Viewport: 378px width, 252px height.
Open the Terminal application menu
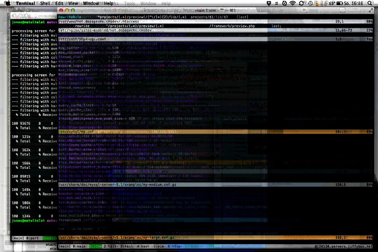click(25, 3)
